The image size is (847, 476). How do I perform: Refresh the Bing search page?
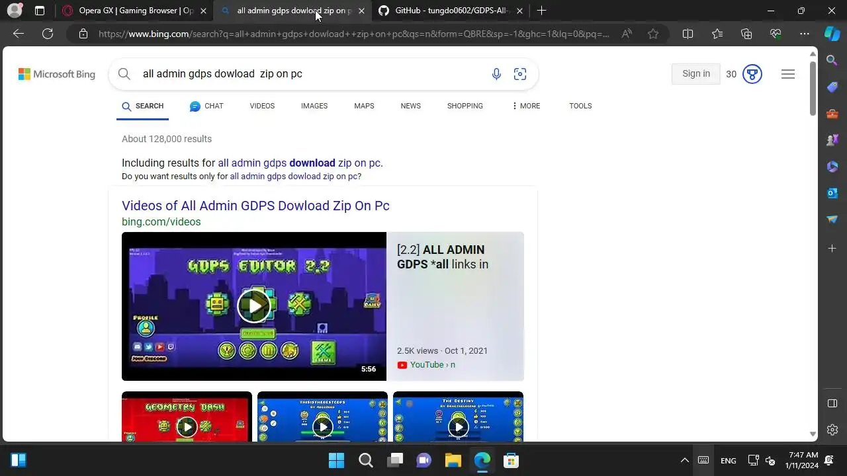48,34
